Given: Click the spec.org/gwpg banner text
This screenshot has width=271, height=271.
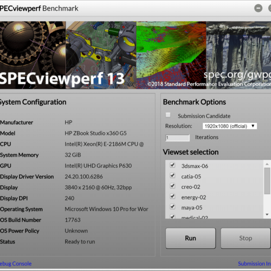Looking at the screenshot, I should click(x=237, y=75).
